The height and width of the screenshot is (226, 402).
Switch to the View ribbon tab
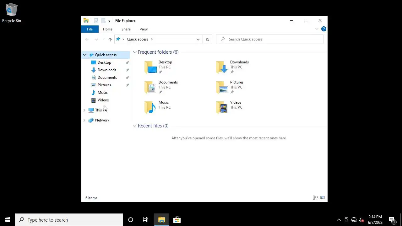(x=144, y=29)
